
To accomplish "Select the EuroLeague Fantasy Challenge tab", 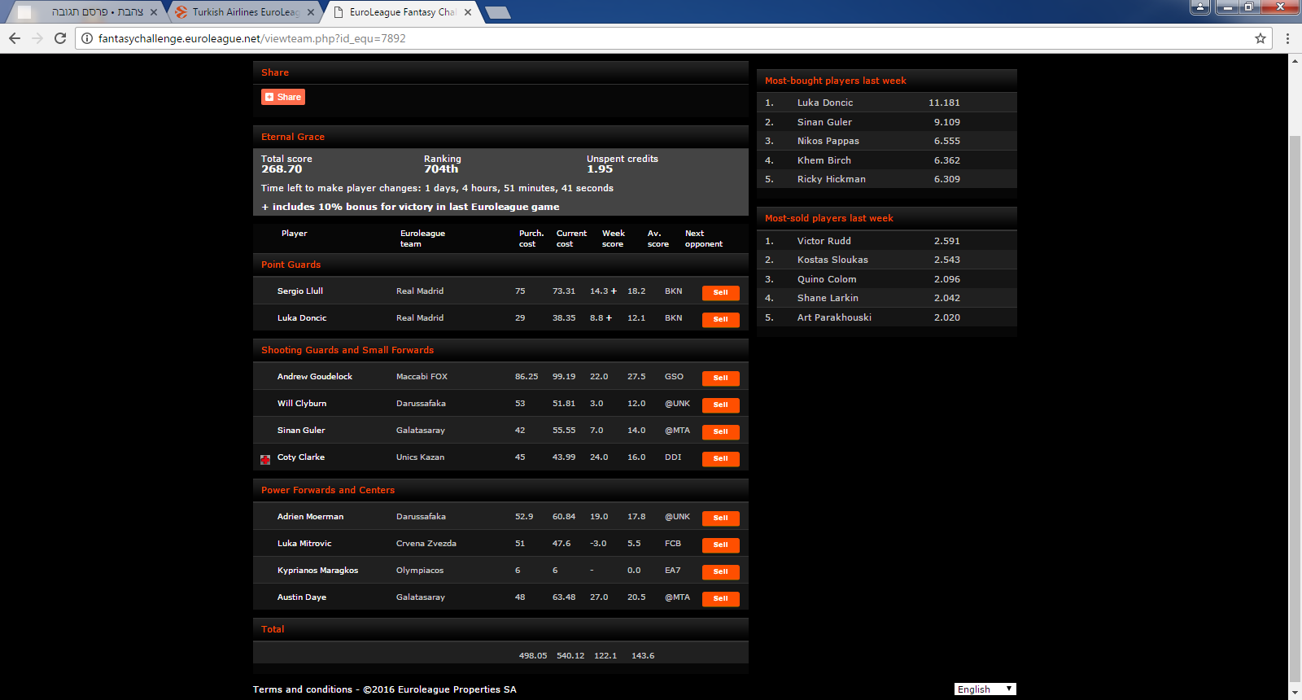I will coord(401,12).
